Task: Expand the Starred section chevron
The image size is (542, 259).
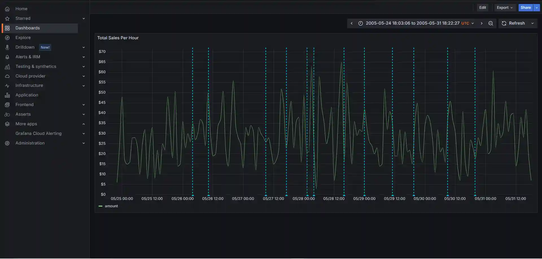Action: click(84, 18)
